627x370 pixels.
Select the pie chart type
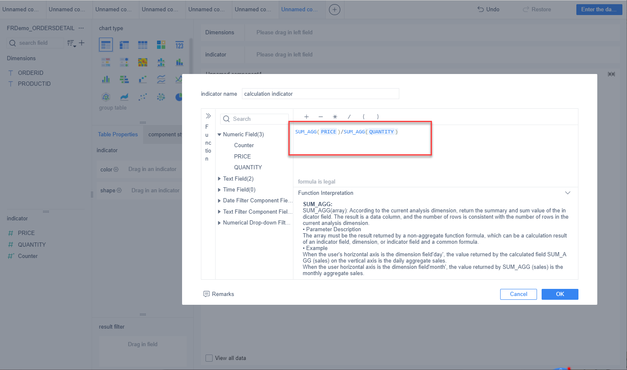179,97
